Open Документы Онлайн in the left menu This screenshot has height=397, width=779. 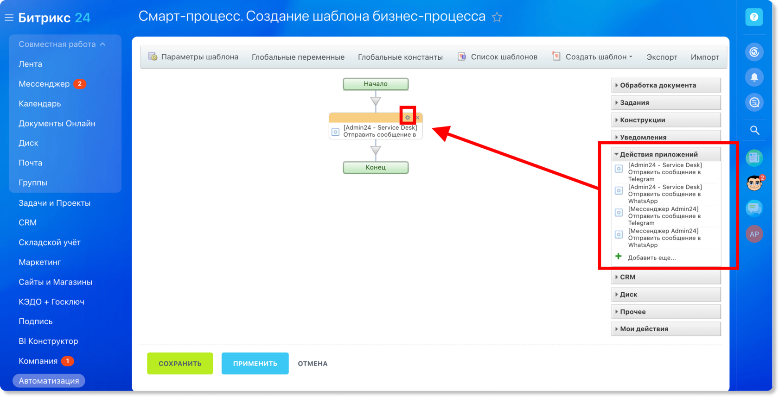pyautogui.click(x=57, y=124)
